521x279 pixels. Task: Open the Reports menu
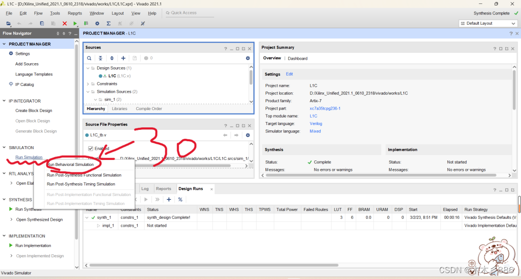[75, 13]
